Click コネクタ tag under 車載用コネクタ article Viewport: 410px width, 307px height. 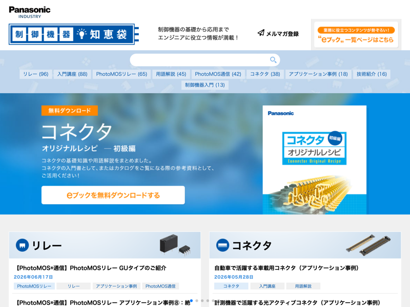click(x=231, y=286)
